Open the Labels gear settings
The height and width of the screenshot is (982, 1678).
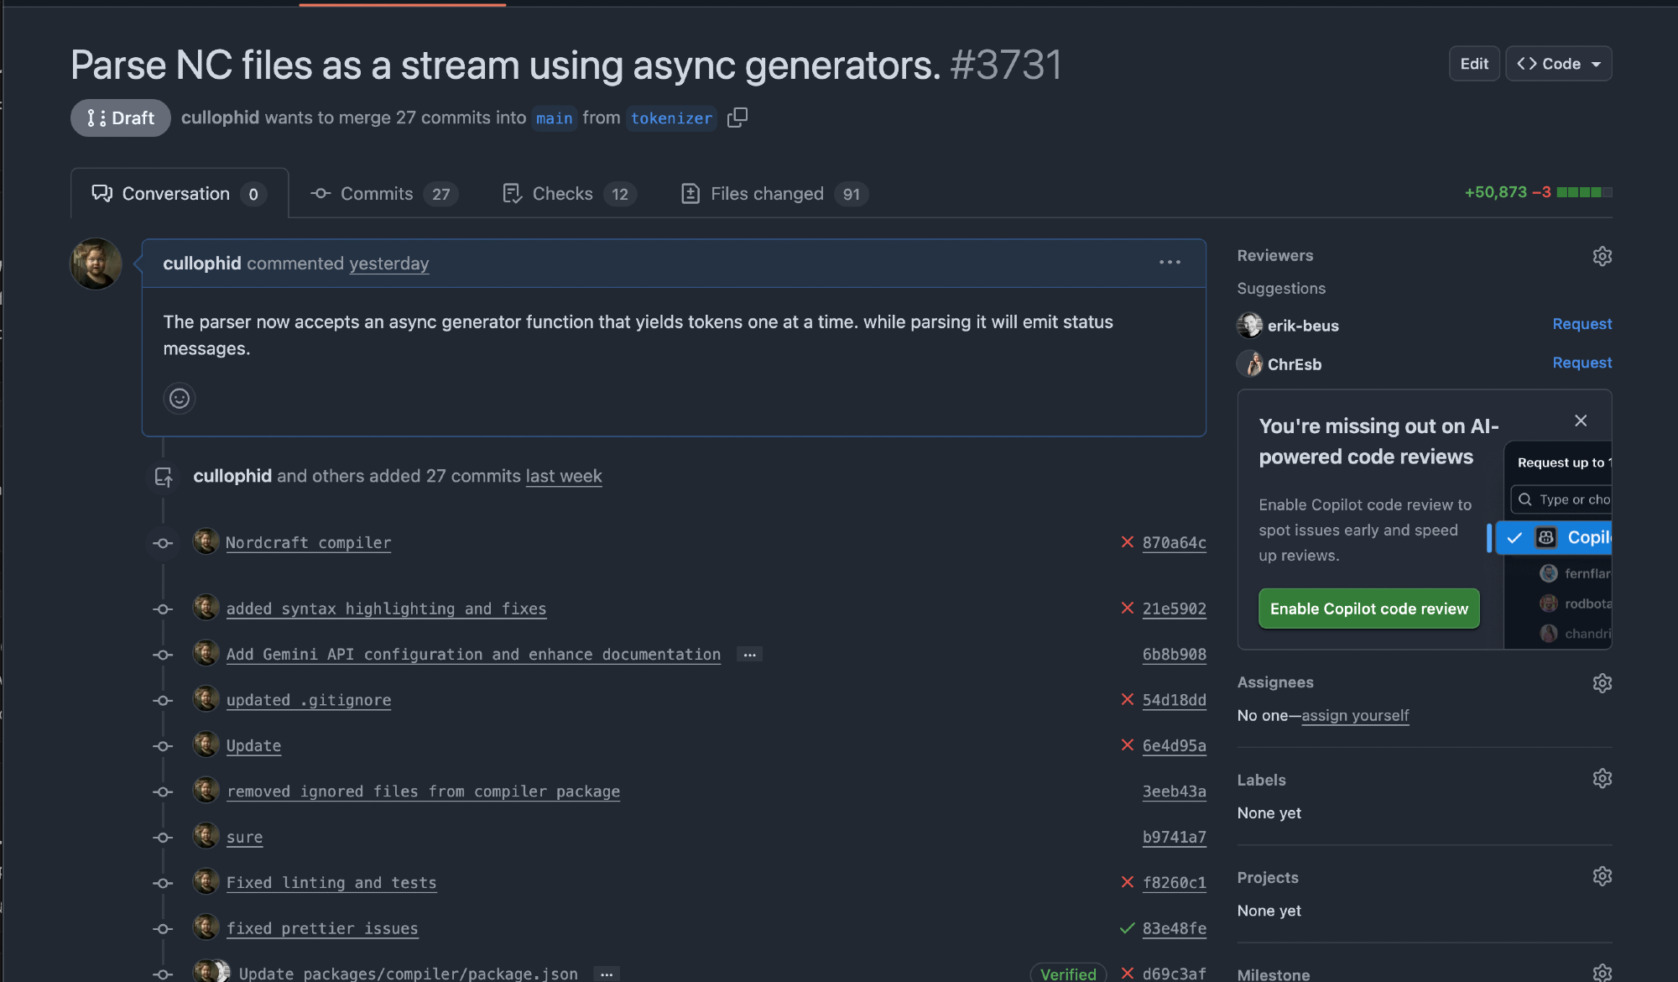point(1602,779)
